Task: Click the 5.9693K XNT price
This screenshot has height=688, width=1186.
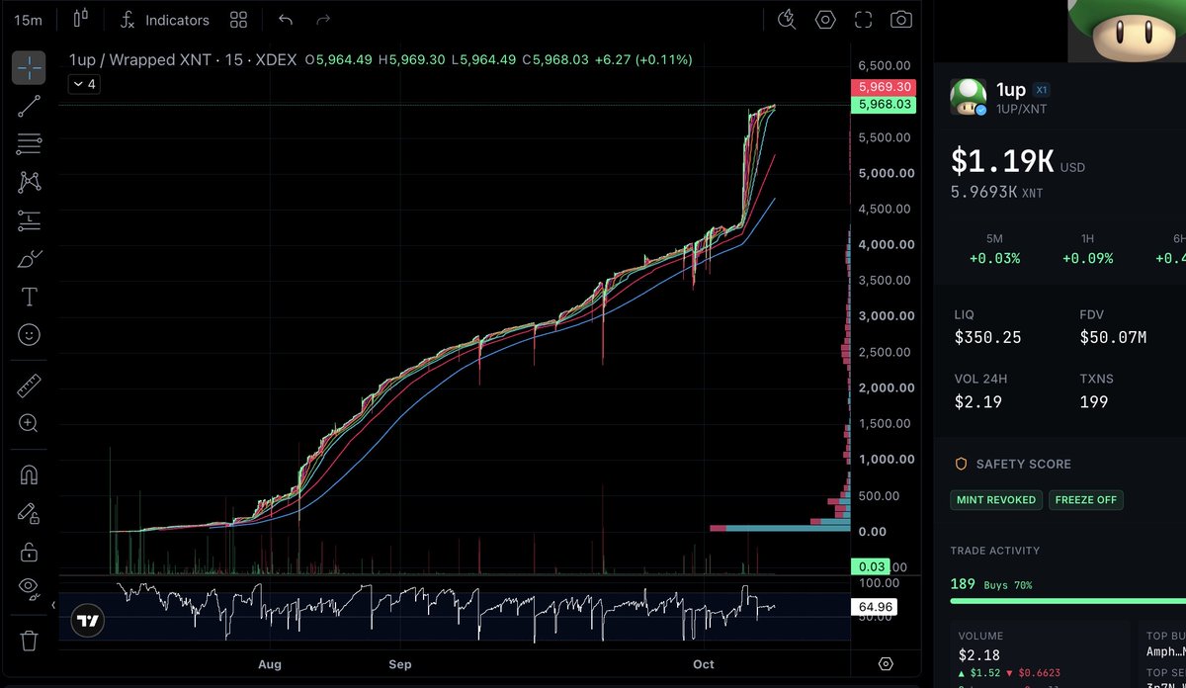Action: coord(996,191)
